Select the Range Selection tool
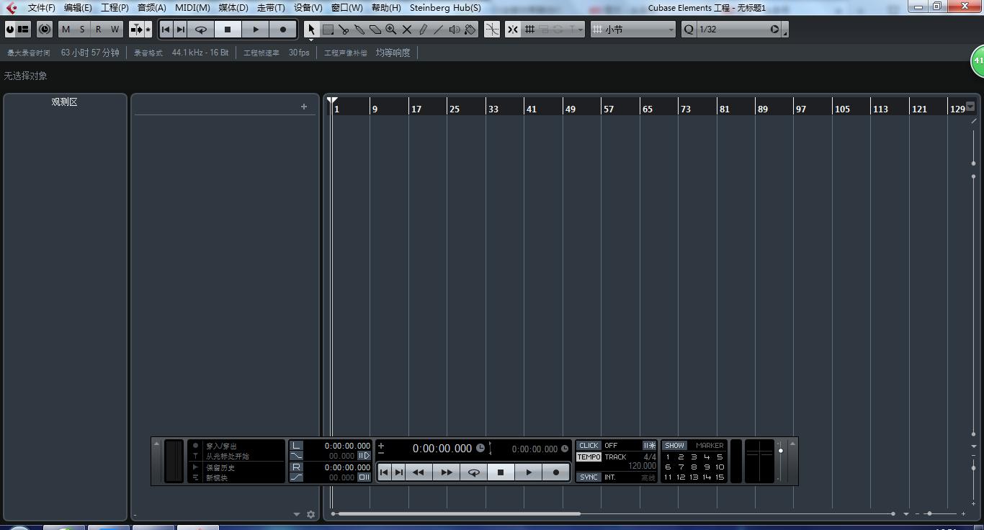The image size is (984, 530). point(328,30)
